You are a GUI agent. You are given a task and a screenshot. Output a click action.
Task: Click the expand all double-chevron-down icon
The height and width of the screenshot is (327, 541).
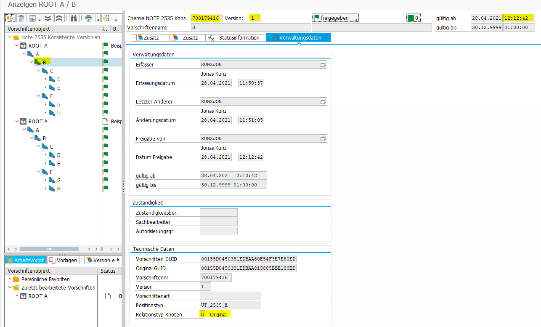pyautogui.click(x=48, y=18)
